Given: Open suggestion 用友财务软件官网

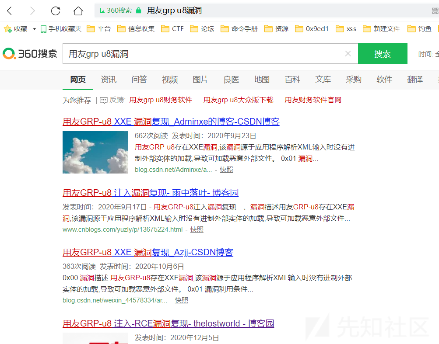Looking at the screenshot, I should [x=313, y=100].
